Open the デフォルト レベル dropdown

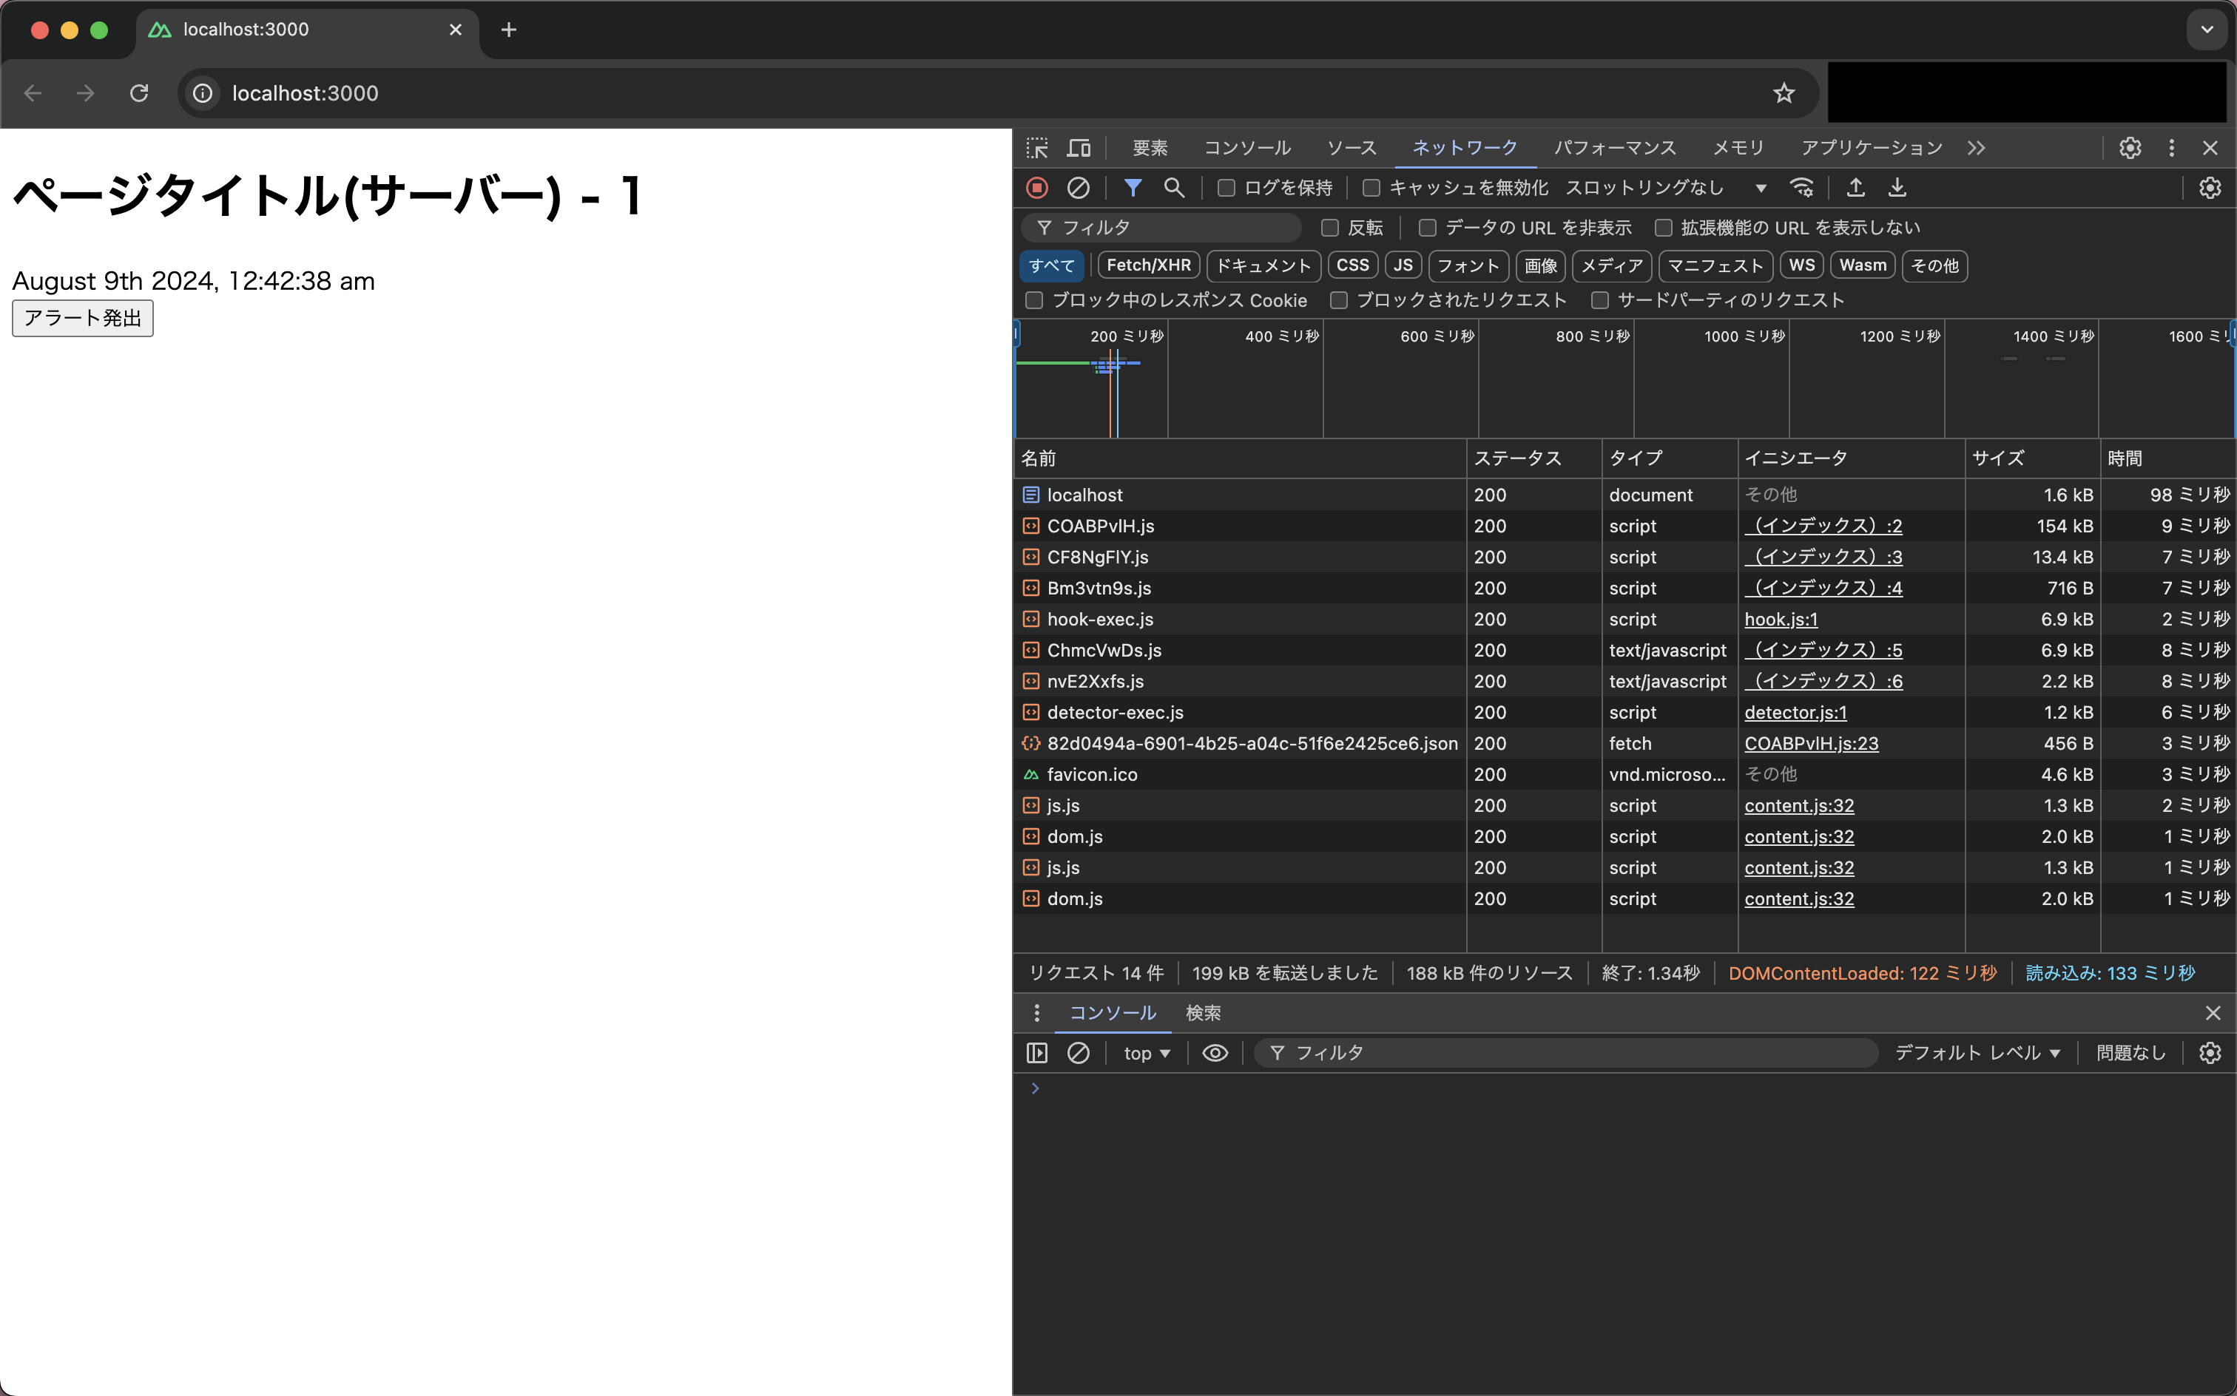pyautogui.click(x=1977, y=1052)
